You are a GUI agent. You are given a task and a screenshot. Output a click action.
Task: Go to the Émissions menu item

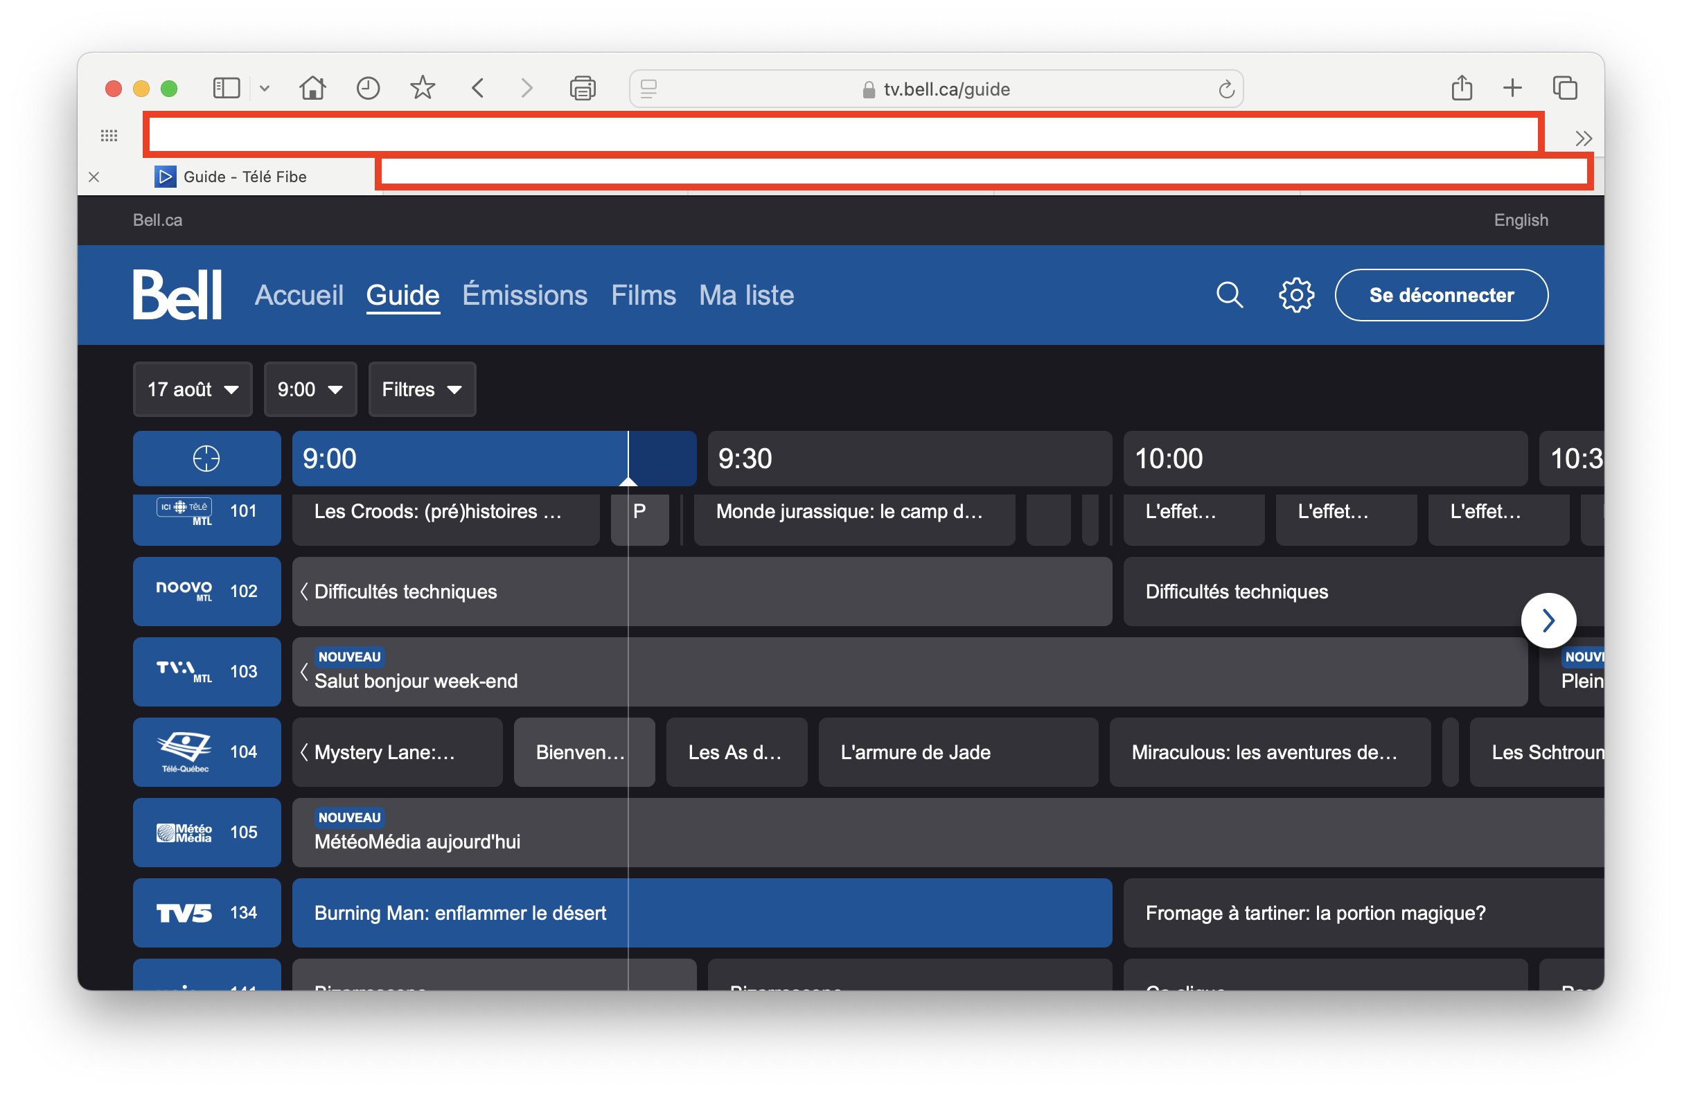[x=524, y=295]
